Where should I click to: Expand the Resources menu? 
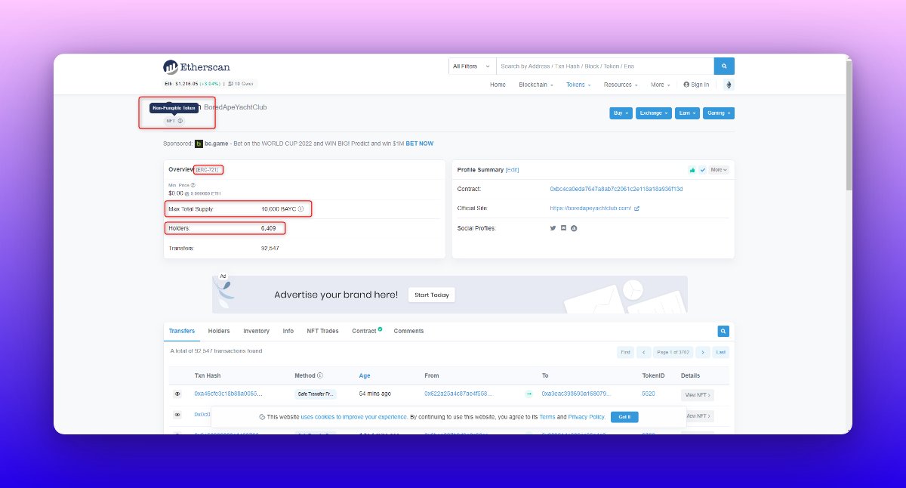[x=621, y=85]
